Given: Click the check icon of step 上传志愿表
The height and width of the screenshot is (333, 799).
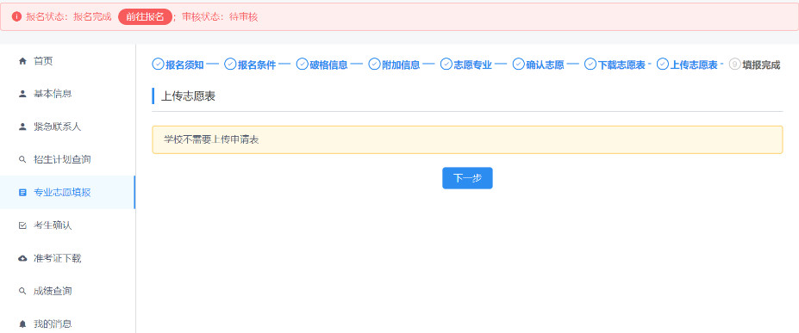Looking at the screenshot, I should (663, 64).
